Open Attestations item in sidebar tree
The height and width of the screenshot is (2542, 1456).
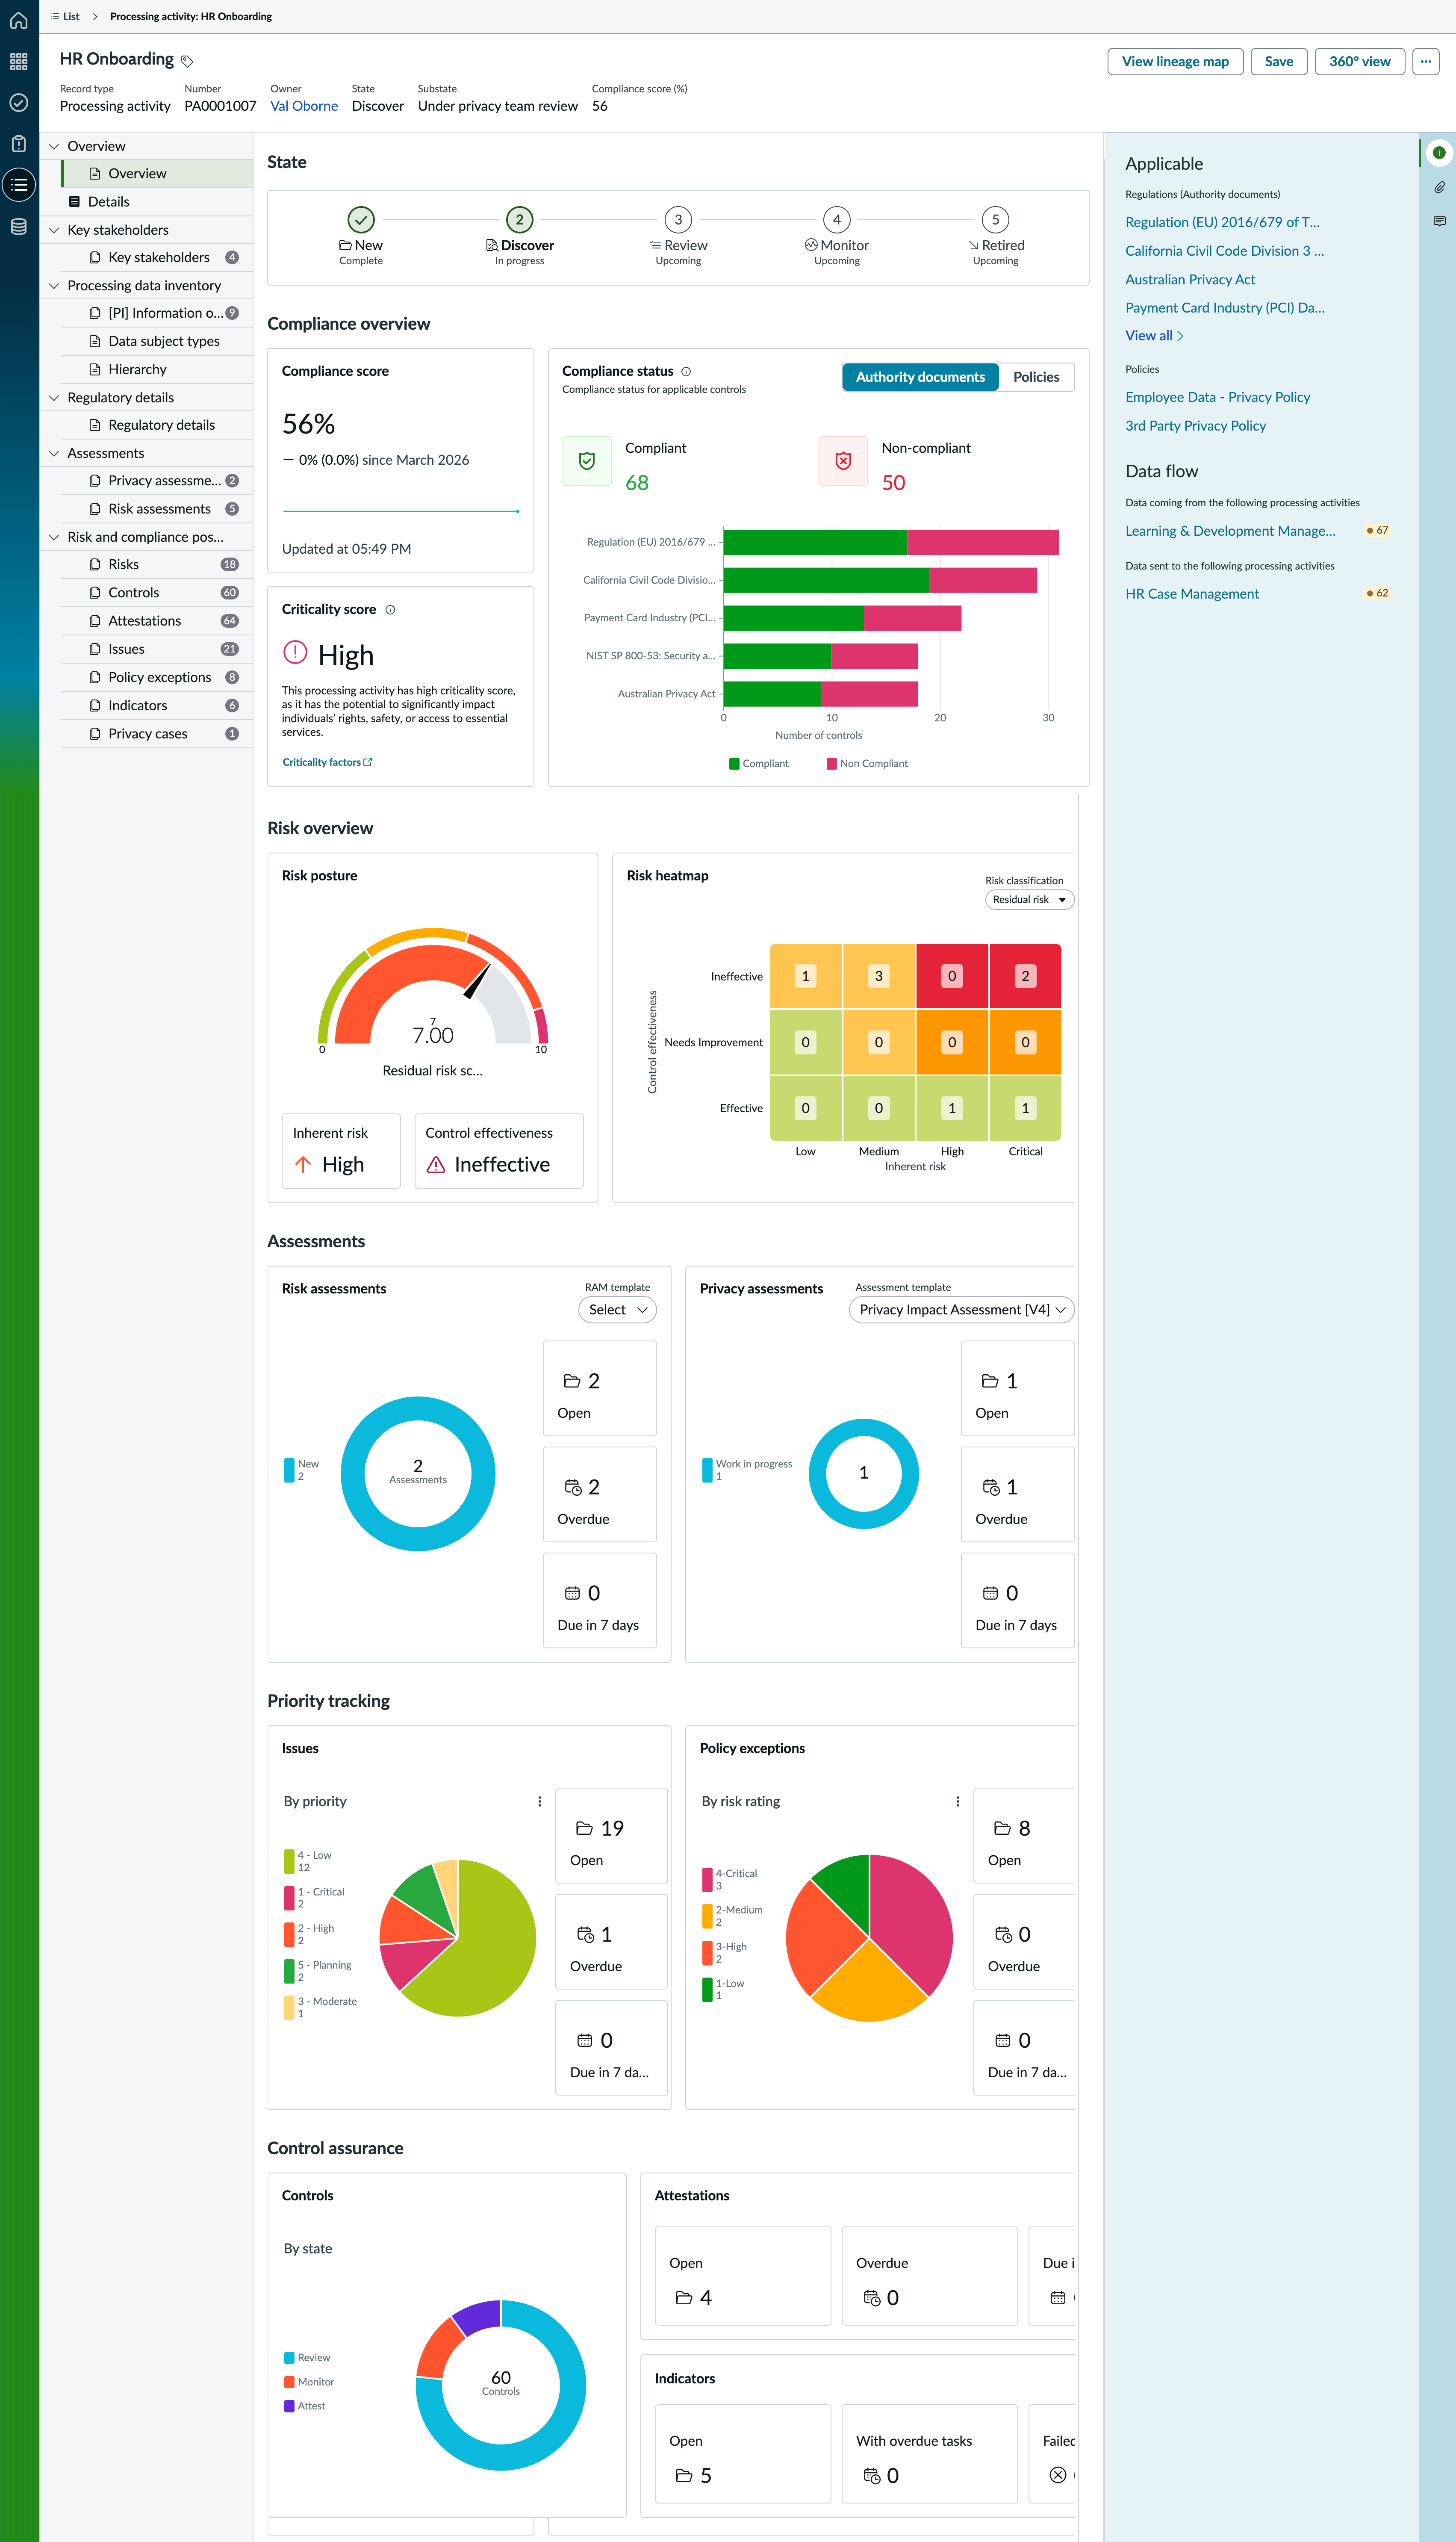(x=157, y=621)
